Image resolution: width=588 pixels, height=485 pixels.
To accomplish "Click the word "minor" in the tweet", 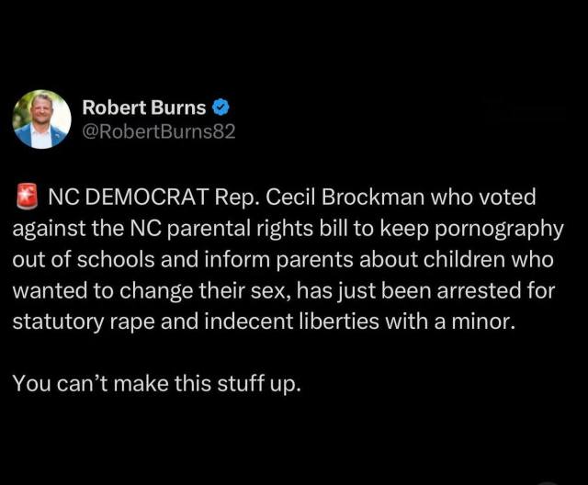I will point(427,321).
